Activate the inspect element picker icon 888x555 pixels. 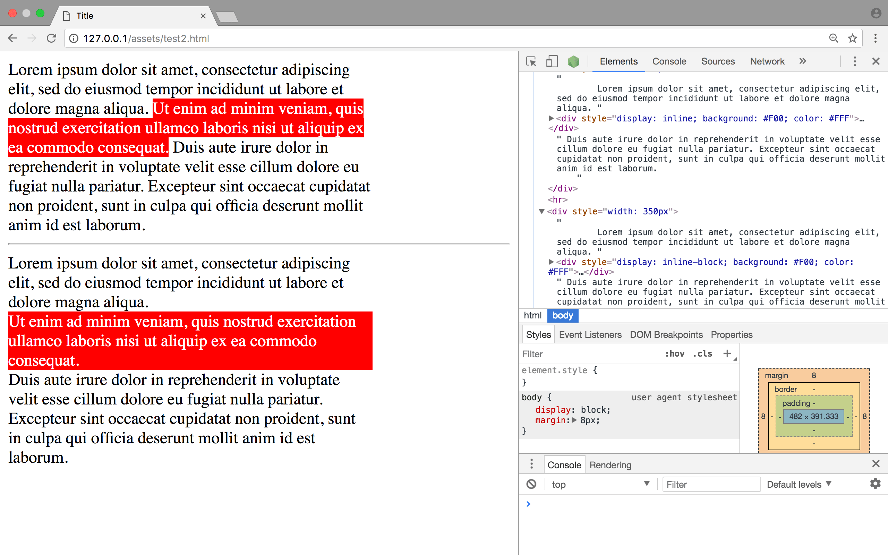pos(531,61)
